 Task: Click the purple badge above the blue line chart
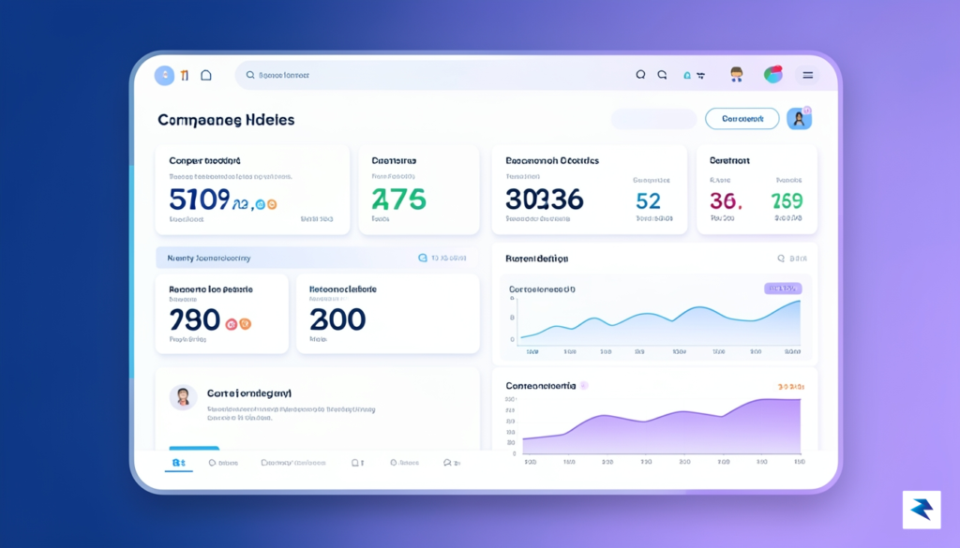(x=783, y=289)
